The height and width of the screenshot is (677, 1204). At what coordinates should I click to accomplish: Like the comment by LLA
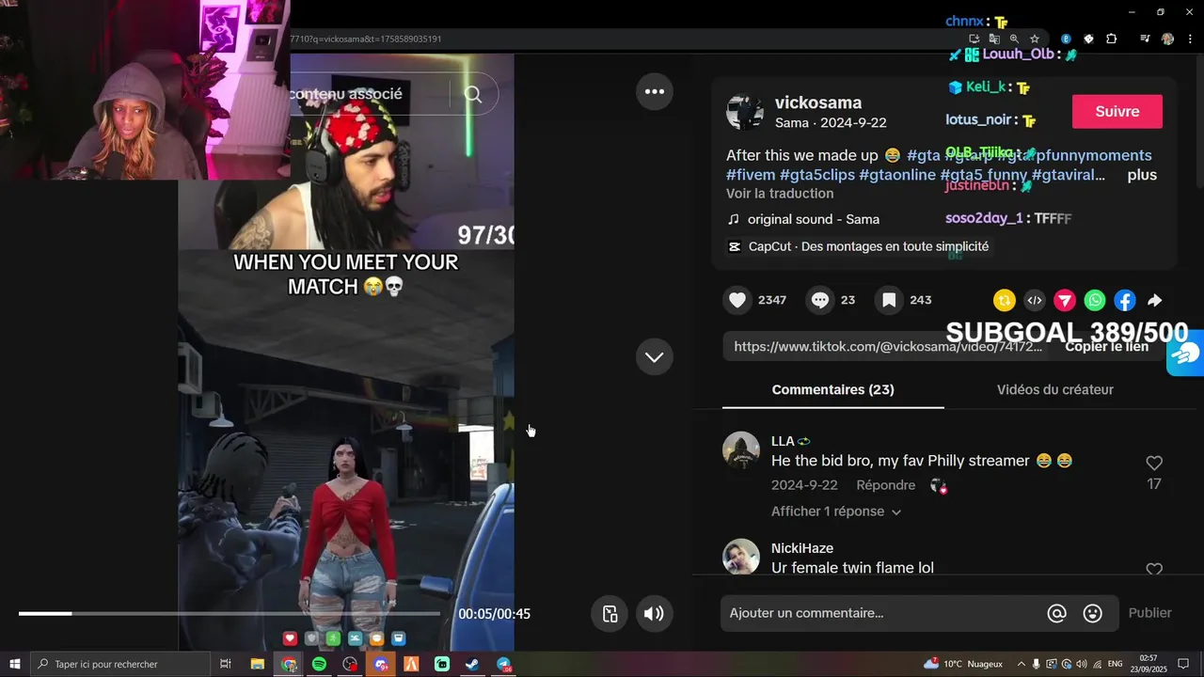1154,463
